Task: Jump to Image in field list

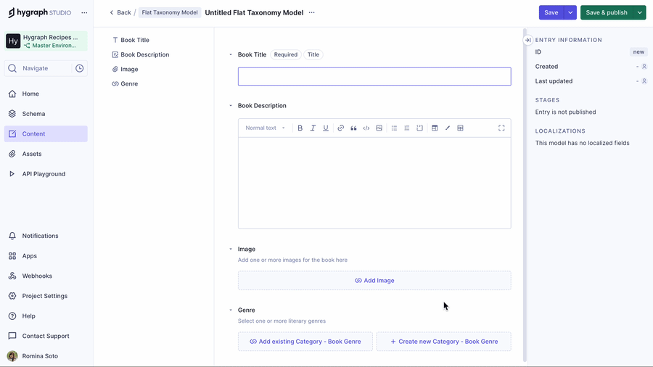Action: click(x=125, y=69)
